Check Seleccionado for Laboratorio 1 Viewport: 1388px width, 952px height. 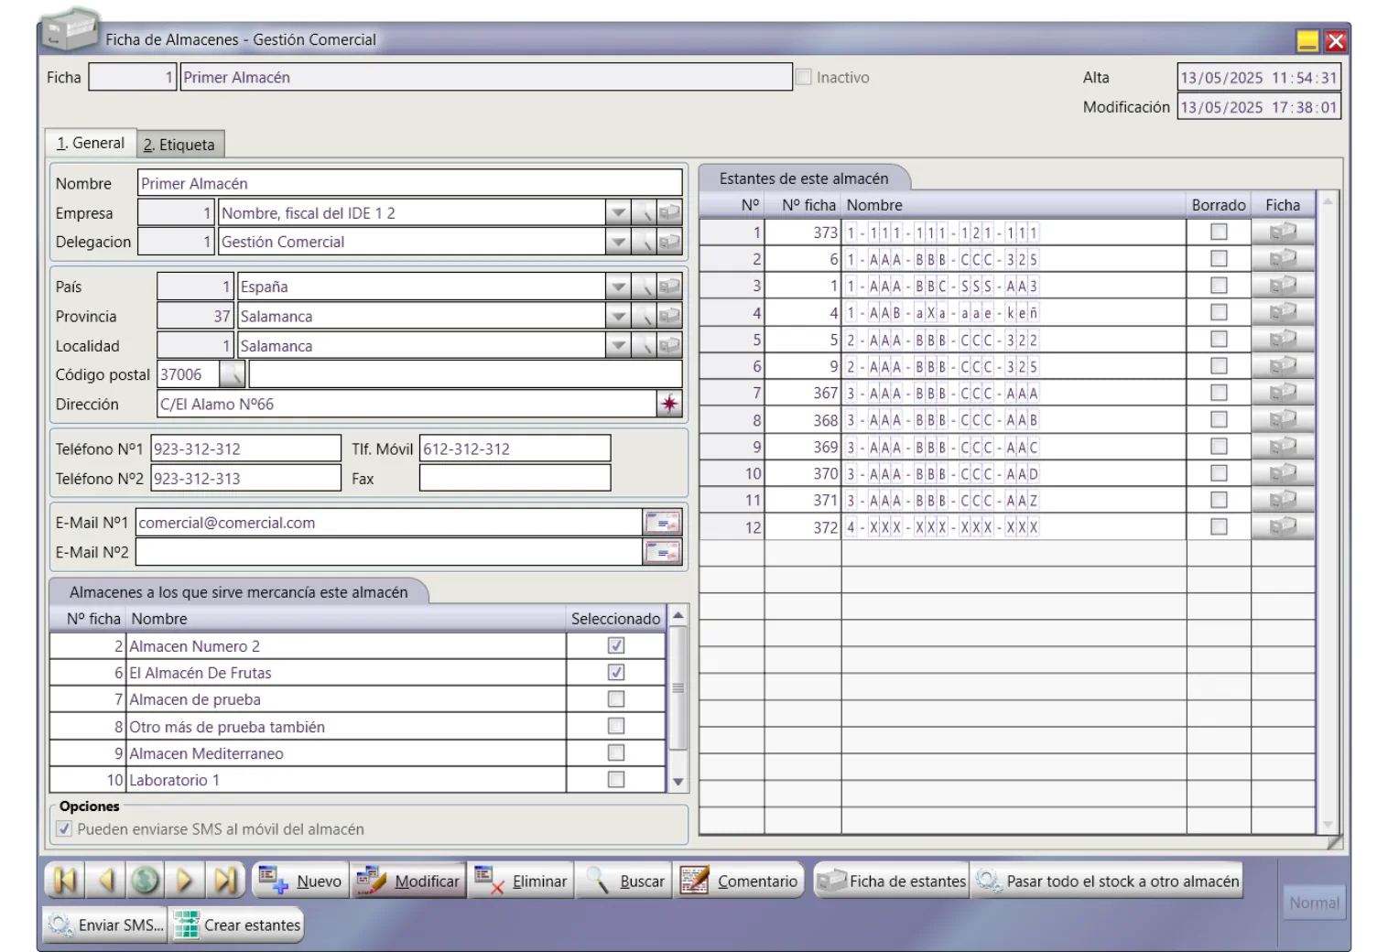[x=616, y=780]
